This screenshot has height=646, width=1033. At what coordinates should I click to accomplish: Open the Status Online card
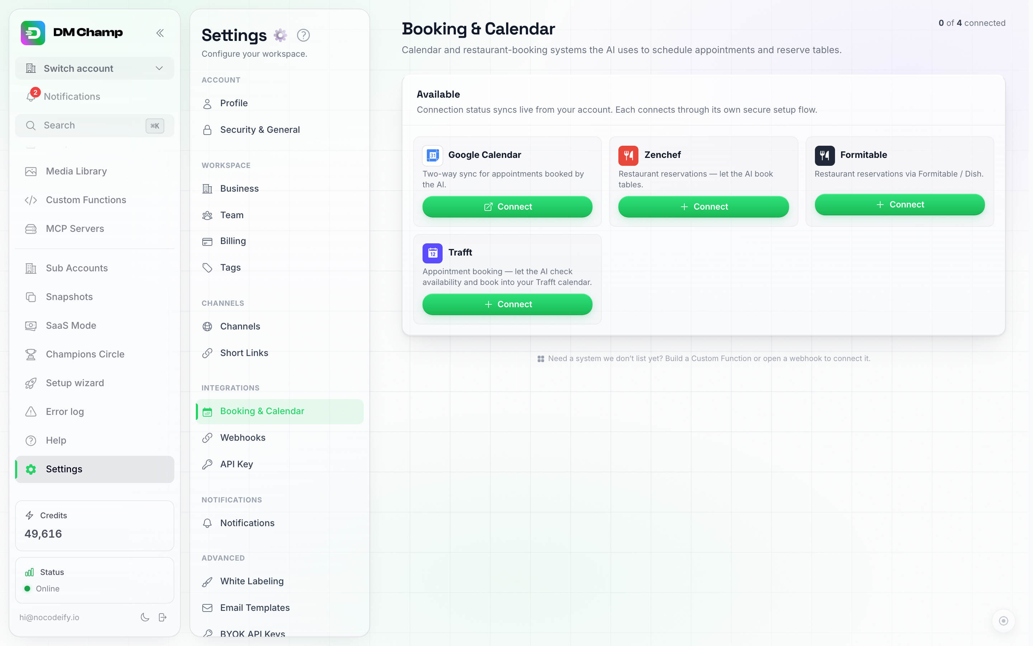coord(94,580)
